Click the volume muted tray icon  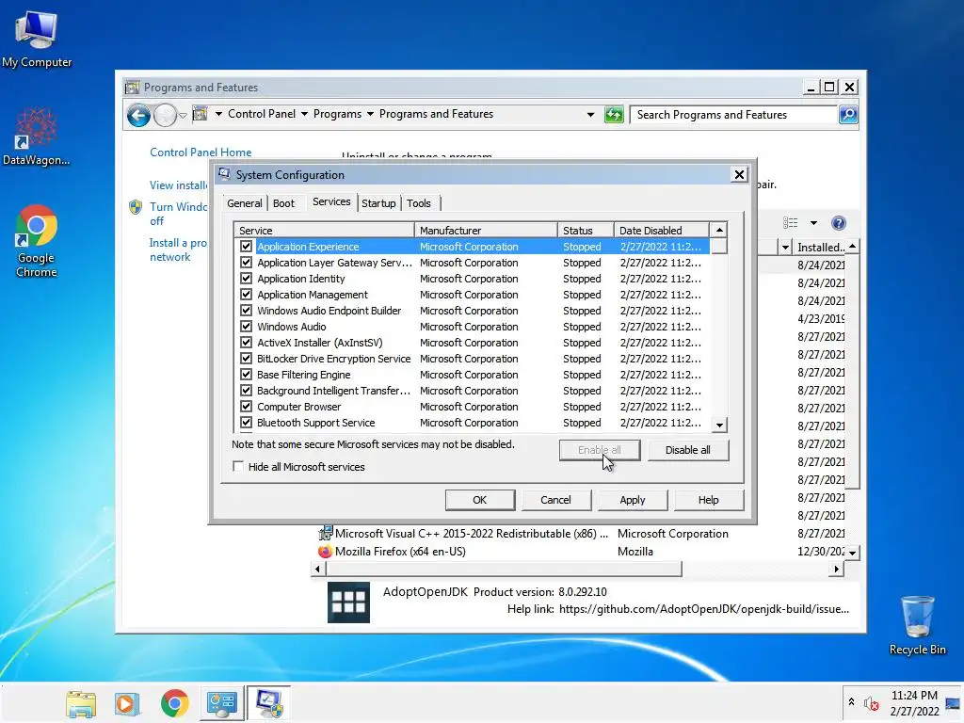[871, 702]
